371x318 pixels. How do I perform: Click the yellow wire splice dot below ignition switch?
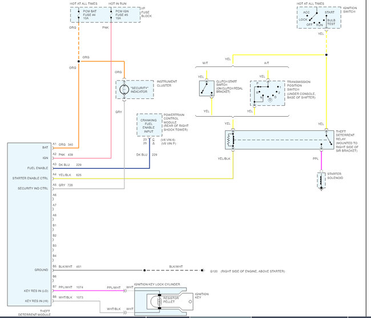(326, 55)
